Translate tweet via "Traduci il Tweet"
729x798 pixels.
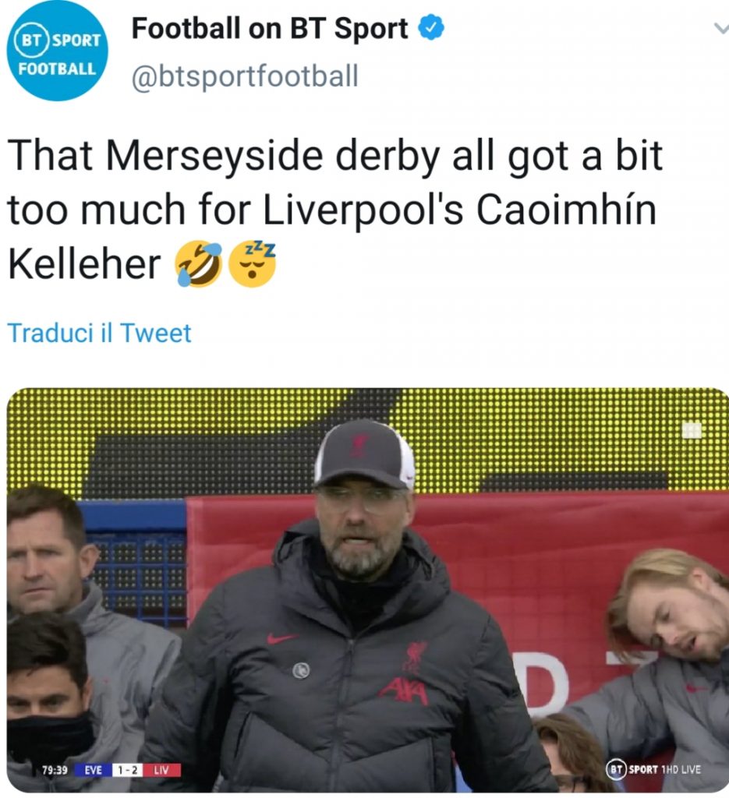[x=99, y=334]
